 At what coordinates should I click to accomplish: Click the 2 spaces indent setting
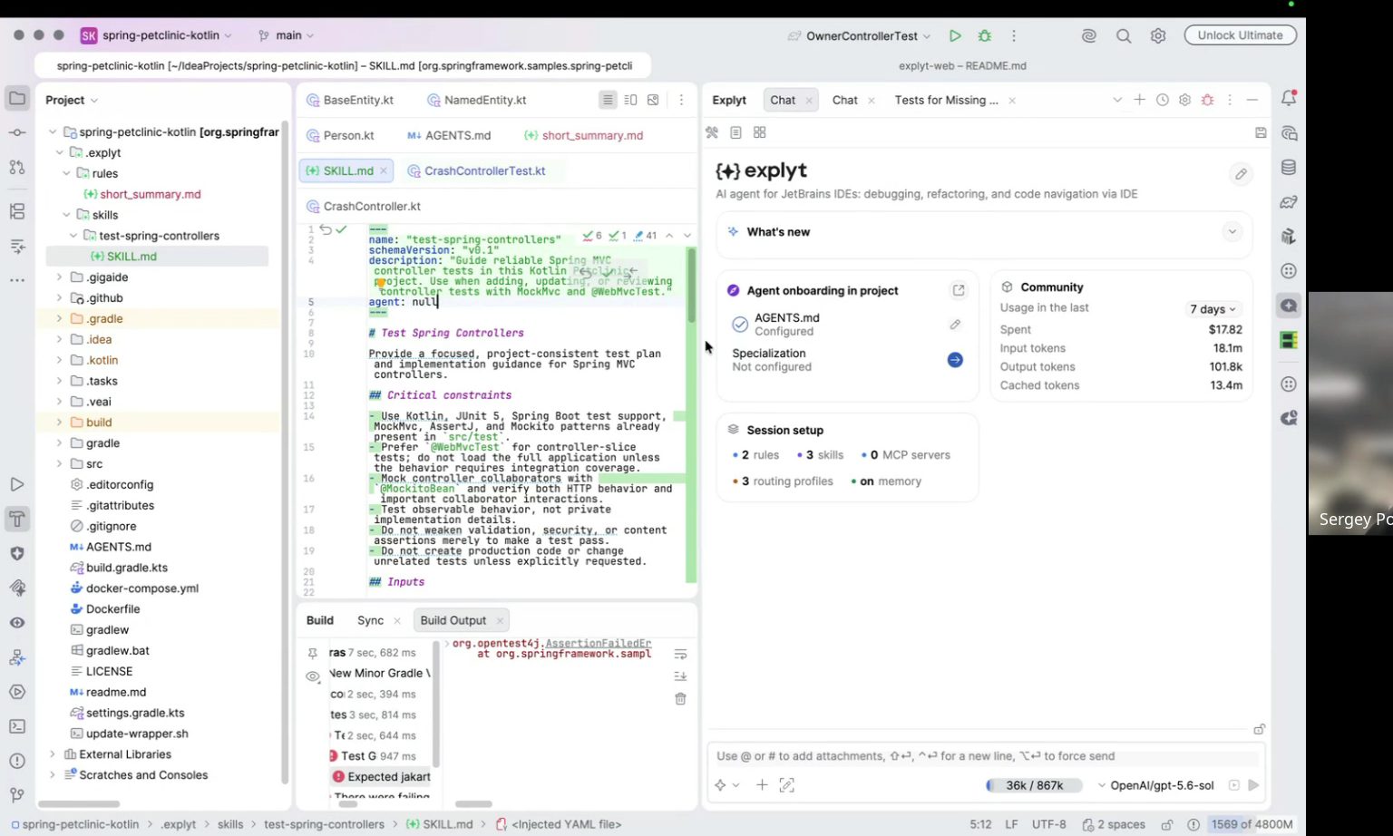pyautogui.click(x=1113, y=824)
